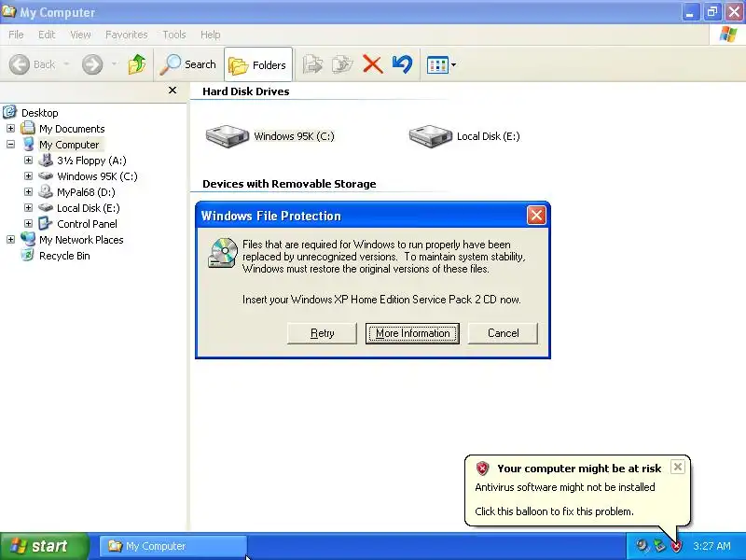The width and height of the screenshot is (746, 560).
Task: Click the volume speaker tray icon
Action: (642, 546)
